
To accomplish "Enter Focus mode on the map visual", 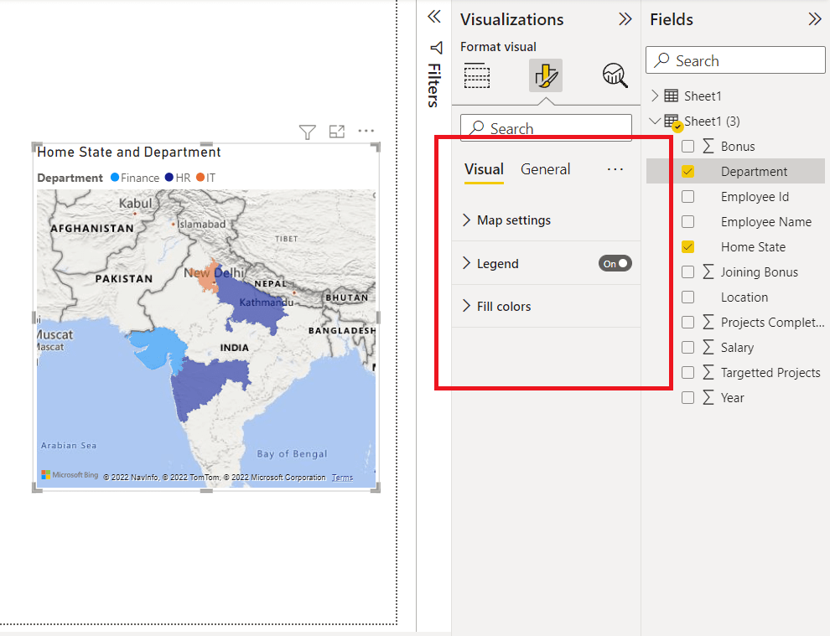I will (337, 132).
